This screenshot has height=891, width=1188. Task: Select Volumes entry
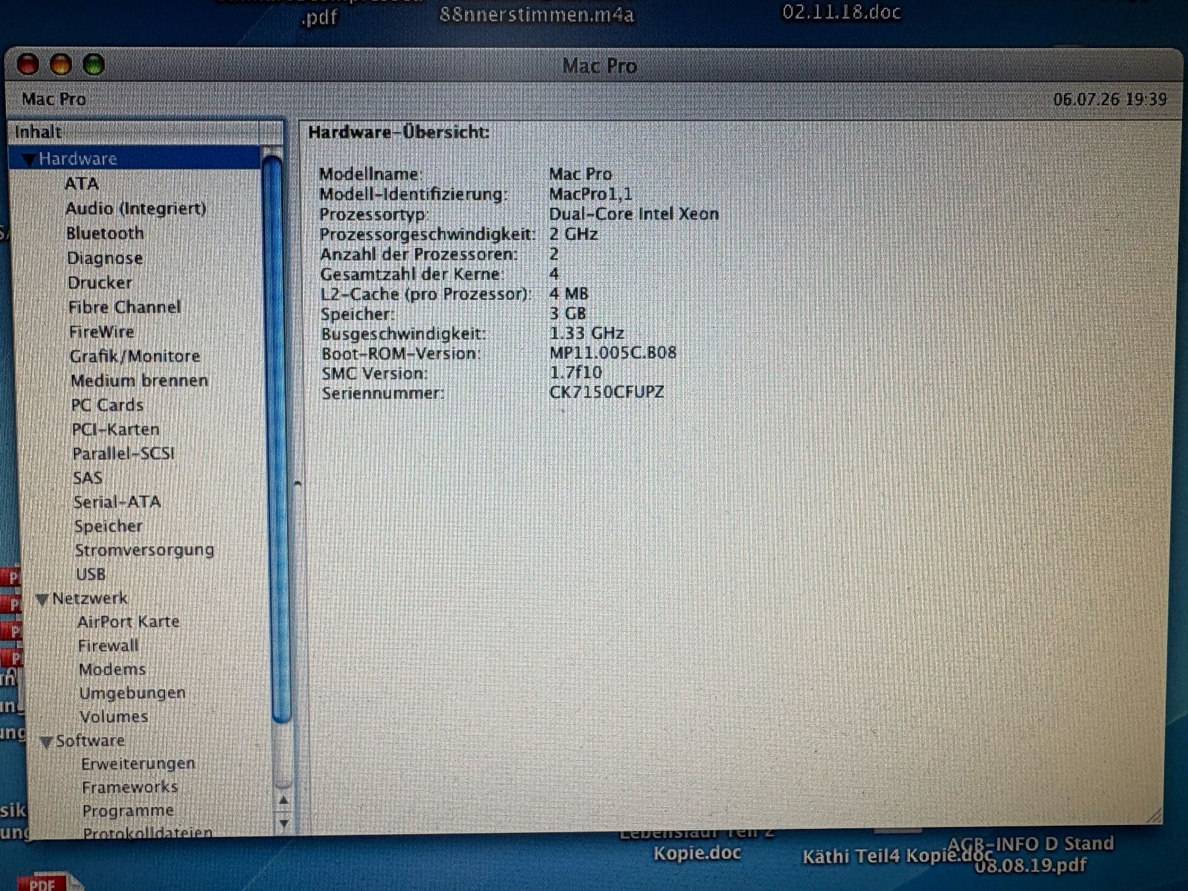click(x=114, y=717)
